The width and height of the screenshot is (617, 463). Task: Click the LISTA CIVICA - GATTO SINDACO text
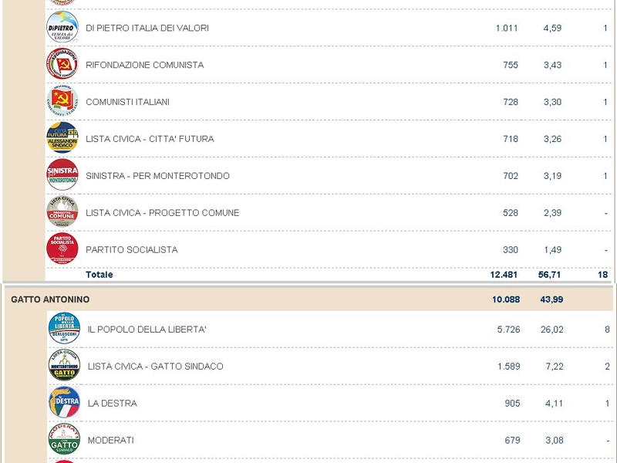point(155,367)
